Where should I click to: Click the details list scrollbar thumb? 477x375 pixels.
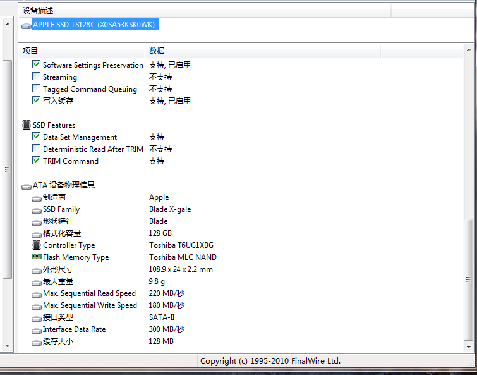tap(469, 280)
